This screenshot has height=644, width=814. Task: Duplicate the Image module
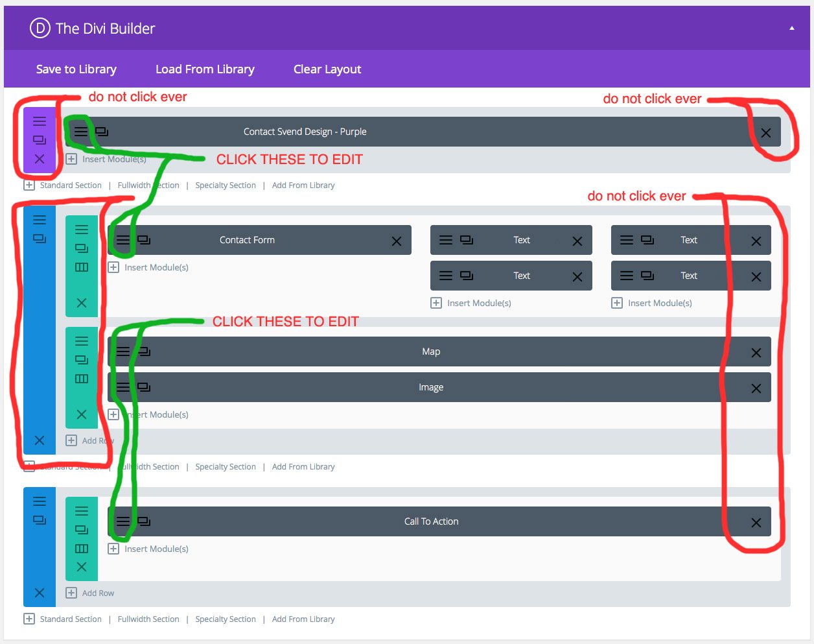144,387
